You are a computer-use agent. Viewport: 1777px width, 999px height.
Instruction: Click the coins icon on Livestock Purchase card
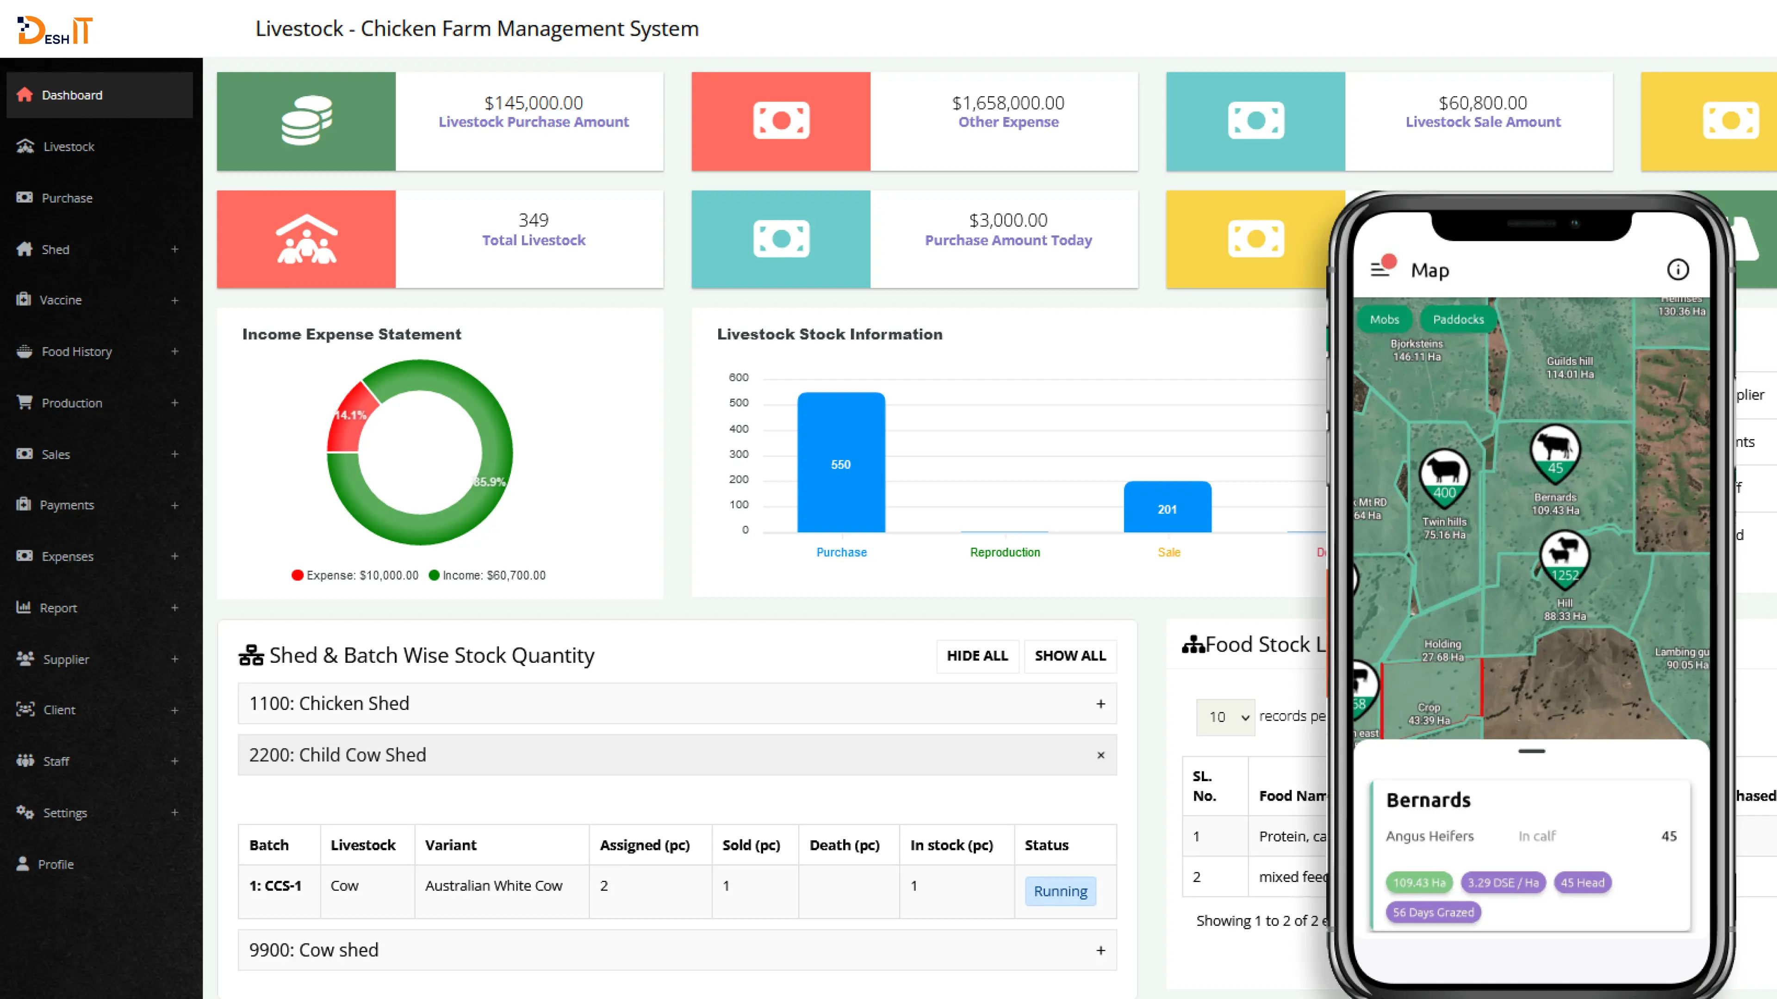[306, 121]
